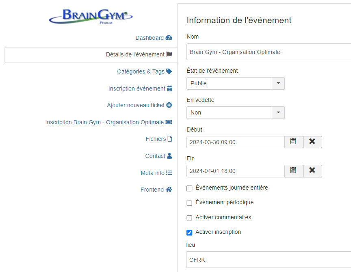Click the Activer commentaires label text
Screen dimensions: 351x272
point(223,217)
